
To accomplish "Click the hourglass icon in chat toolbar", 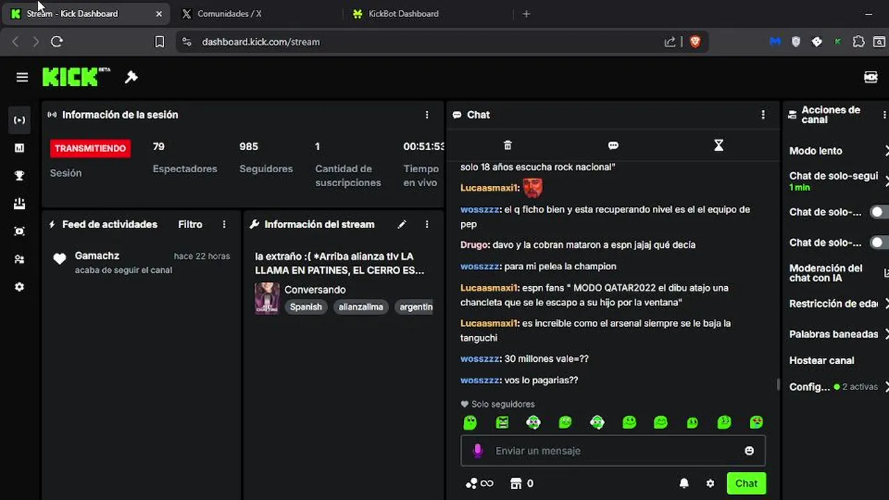I will 719,145.
